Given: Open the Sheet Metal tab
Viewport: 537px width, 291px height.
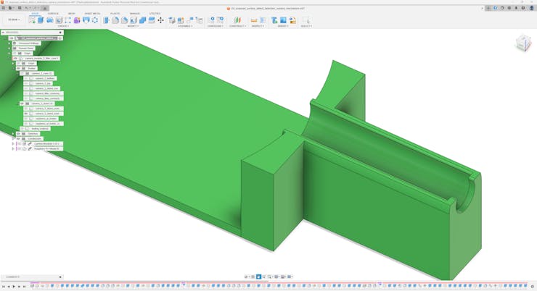Looking at the screenshot, I should (x=92, y=13).
